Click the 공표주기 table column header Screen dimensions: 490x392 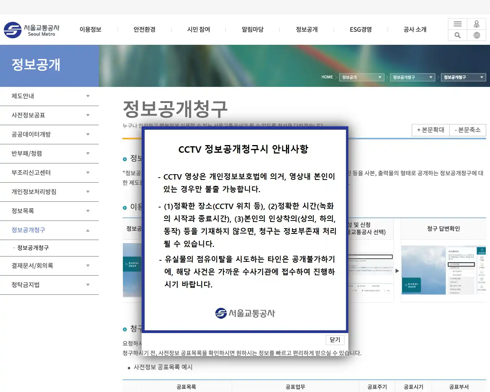pyautogui.click(x=377, y=387)
